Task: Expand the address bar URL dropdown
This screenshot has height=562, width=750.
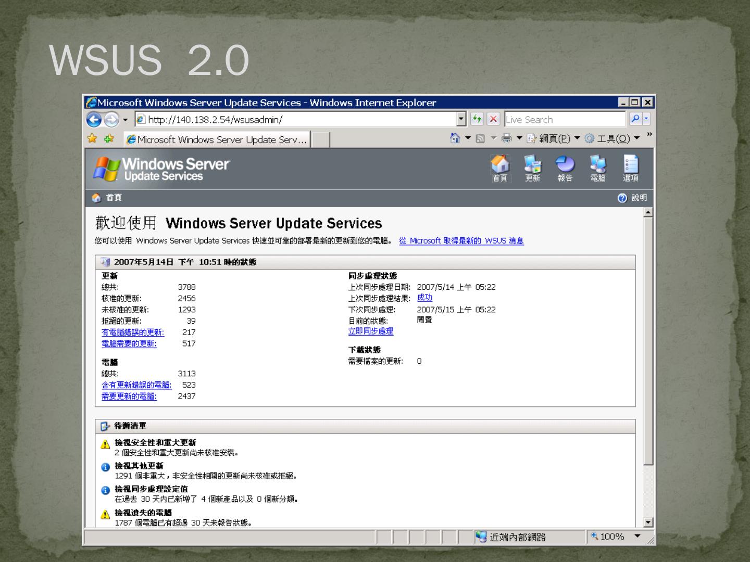Action: pos(461,119)
